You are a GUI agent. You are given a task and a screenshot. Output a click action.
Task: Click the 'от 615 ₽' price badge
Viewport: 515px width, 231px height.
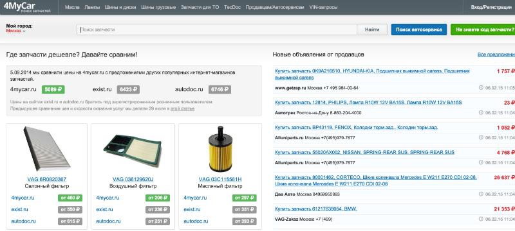click(70, 221)
